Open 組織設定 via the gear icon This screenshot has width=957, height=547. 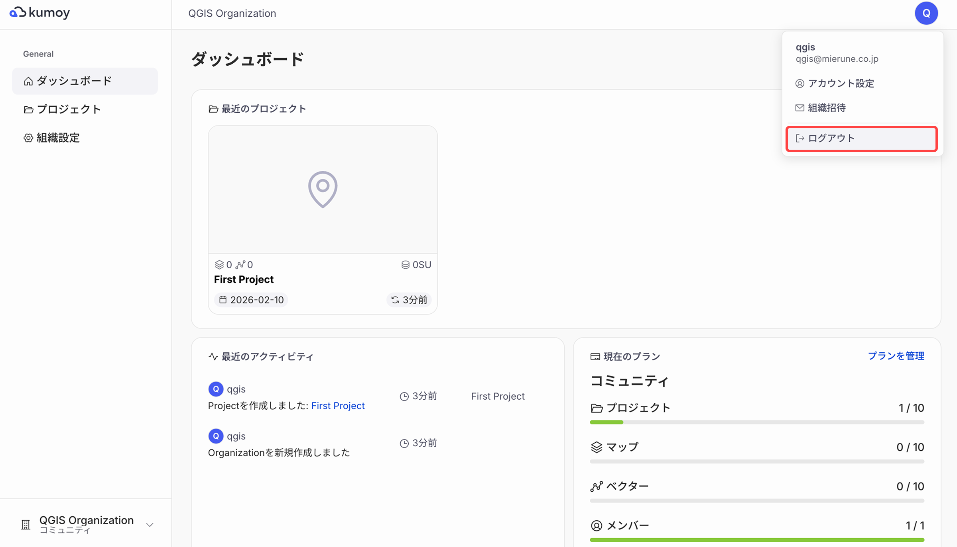[28, 138]
